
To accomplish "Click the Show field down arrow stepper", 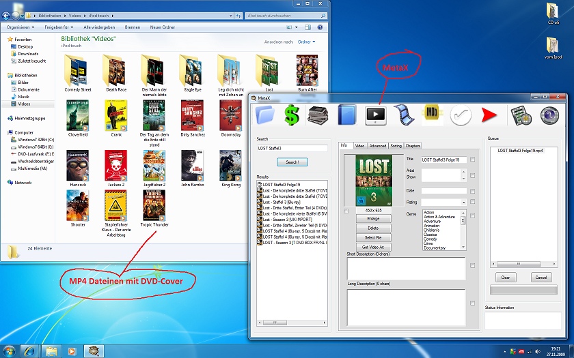I will 464,178.
